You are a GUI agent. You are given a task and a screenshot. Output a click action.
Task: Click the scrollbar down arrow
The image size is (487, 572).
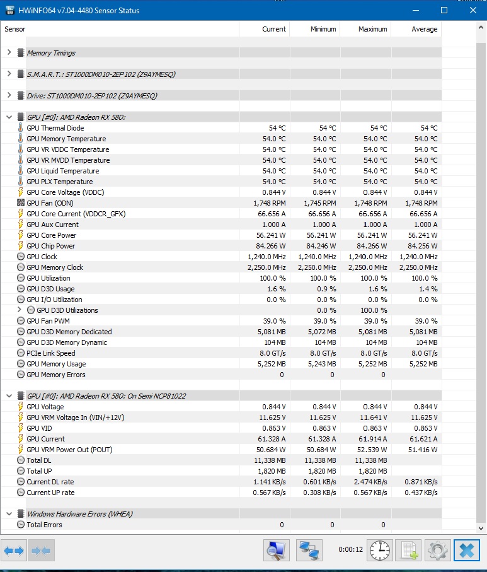coord(481,528)
